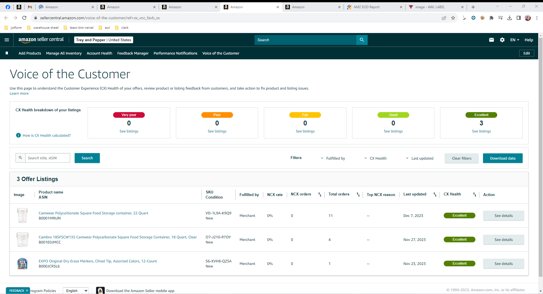Viewport: 543px width, 294px height.
Task: Open the browser side panel icon
Action: pos(519,18)
